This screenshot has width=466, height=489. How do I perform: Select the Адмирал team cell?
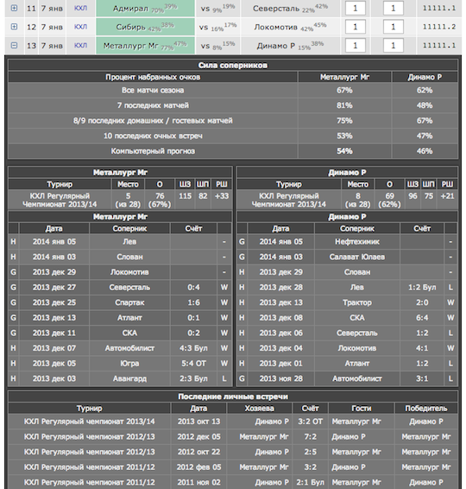145,9
